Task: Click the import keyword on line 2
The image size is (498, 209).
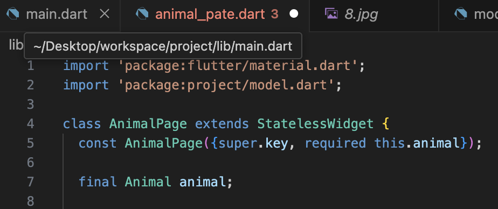Action: 86,86
